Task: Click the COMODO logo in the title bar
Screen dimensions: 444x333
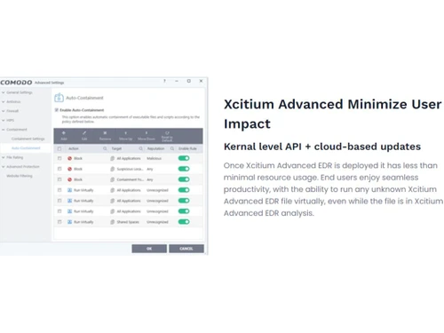Action: coord(16,83)
